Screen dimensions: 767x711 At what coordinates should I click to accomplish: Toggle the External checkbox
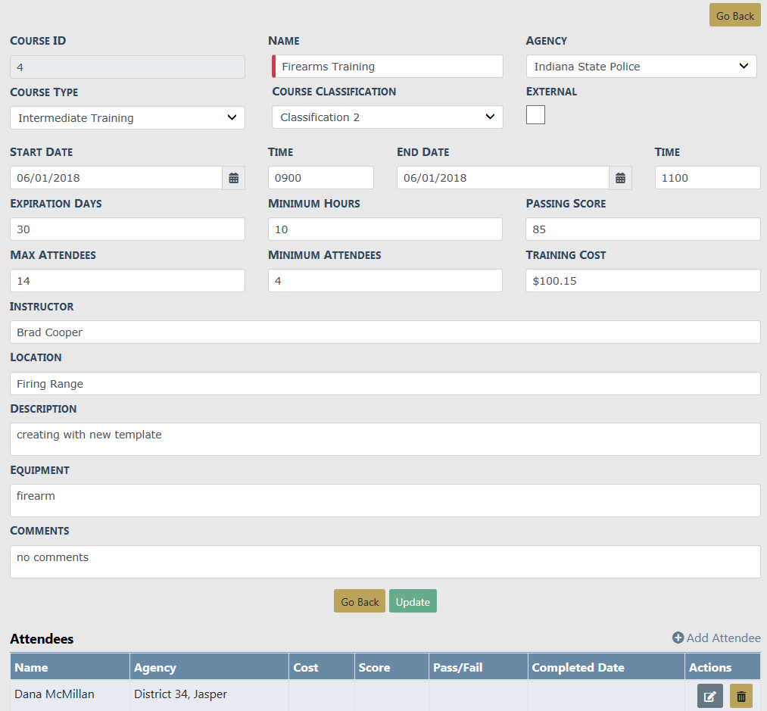pos(535,115)
